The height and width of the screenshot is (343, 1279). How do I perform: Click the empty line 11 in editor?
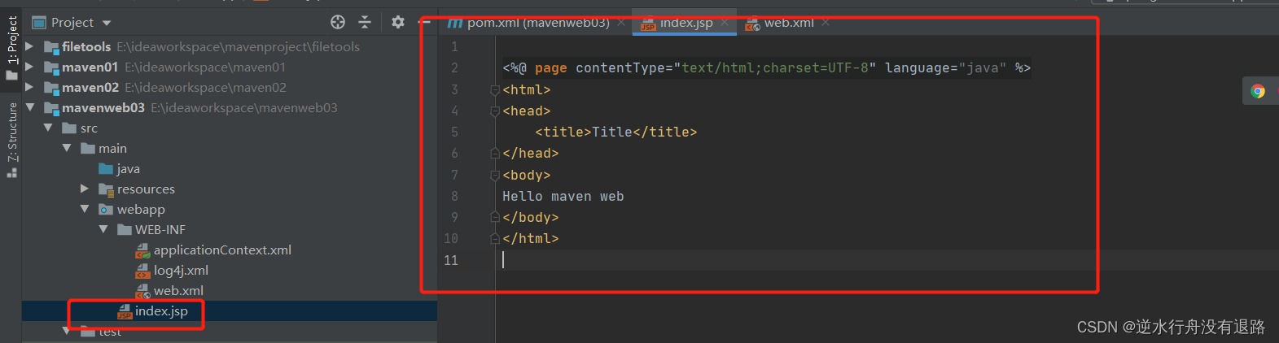coord(887,260)
